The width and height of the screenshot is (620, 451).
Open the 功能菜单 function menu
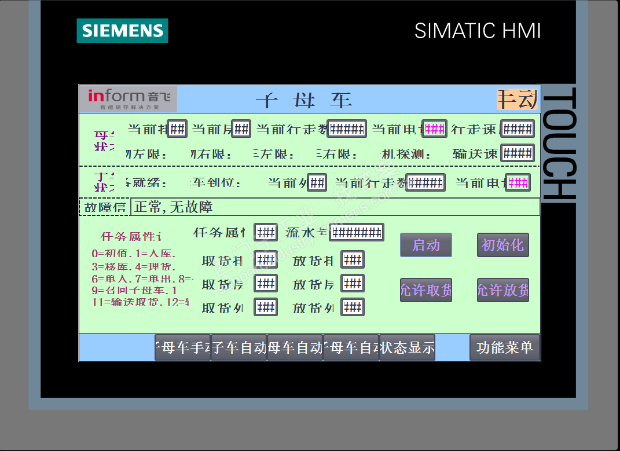pyautogui.click(x=505, y=347)
